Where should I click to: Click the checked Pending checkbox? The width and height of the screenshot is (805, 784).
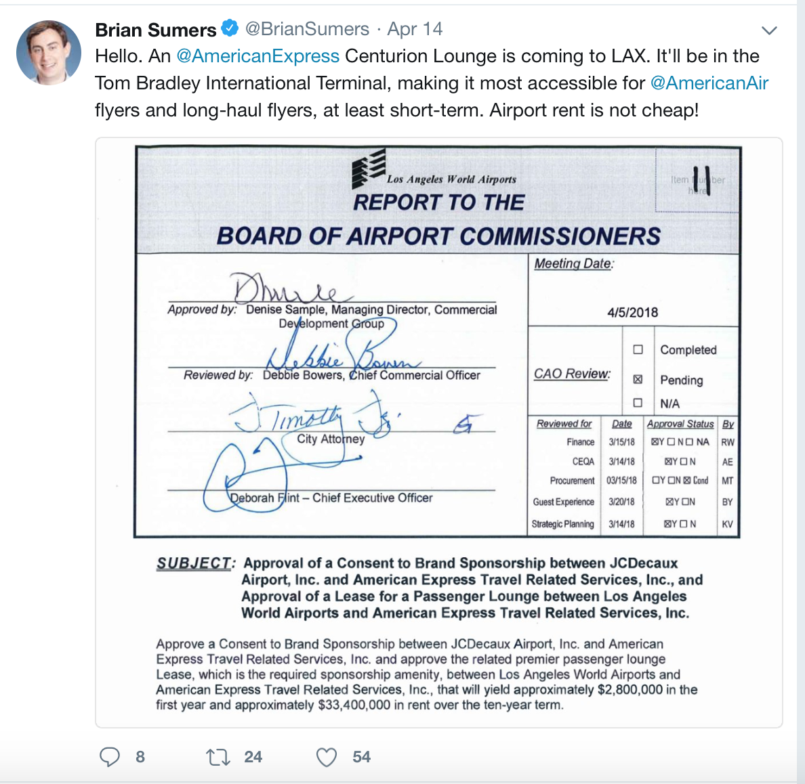click(638, 379)
